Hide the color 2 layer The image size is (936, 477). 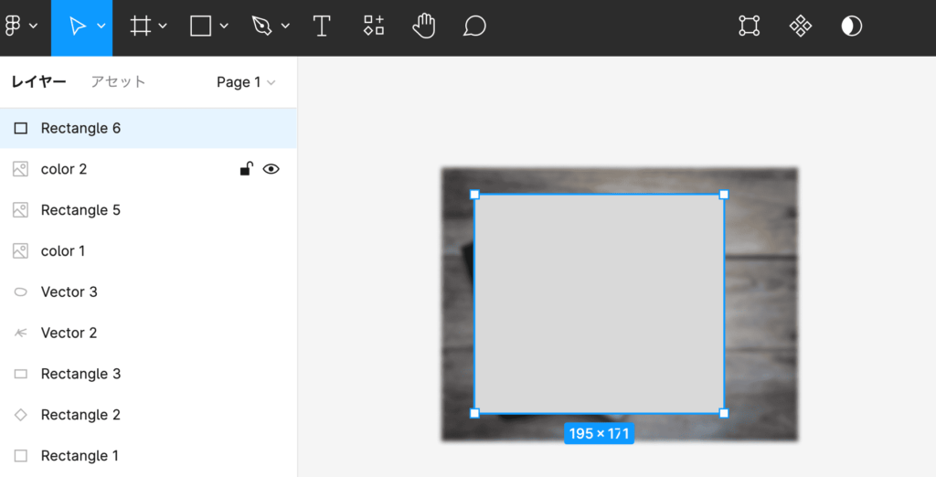pyautogui.click(x=271, y=169)
